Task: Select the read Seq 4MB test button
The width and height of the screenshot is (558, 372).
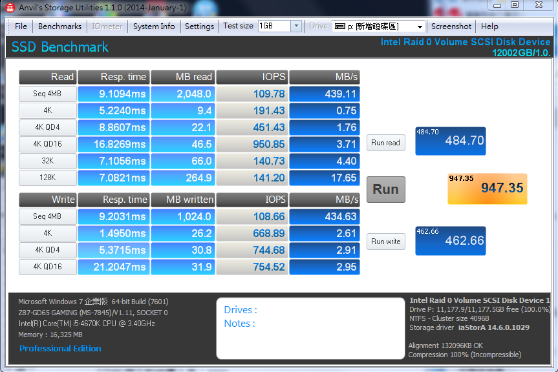Action: pyautogui.click(x=48, y=94)
